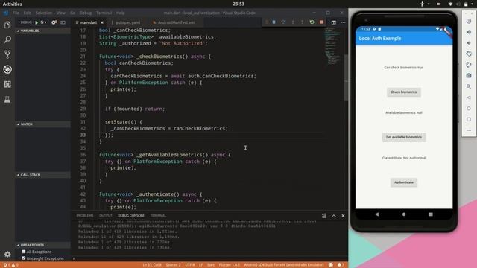Tap Check biometrics button in app
The width and height of the screenshot is (477, 268).
point(404,92)
